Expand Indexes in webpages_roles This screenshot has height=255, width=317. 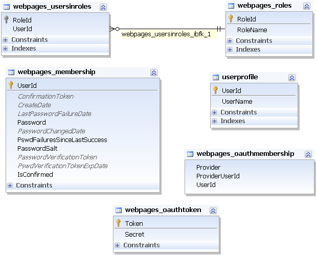point(230,50)
